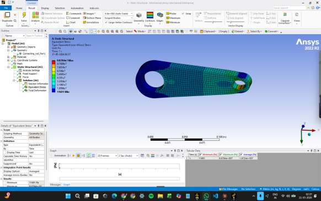Open the Scoped Bodies dropdown

119,18
